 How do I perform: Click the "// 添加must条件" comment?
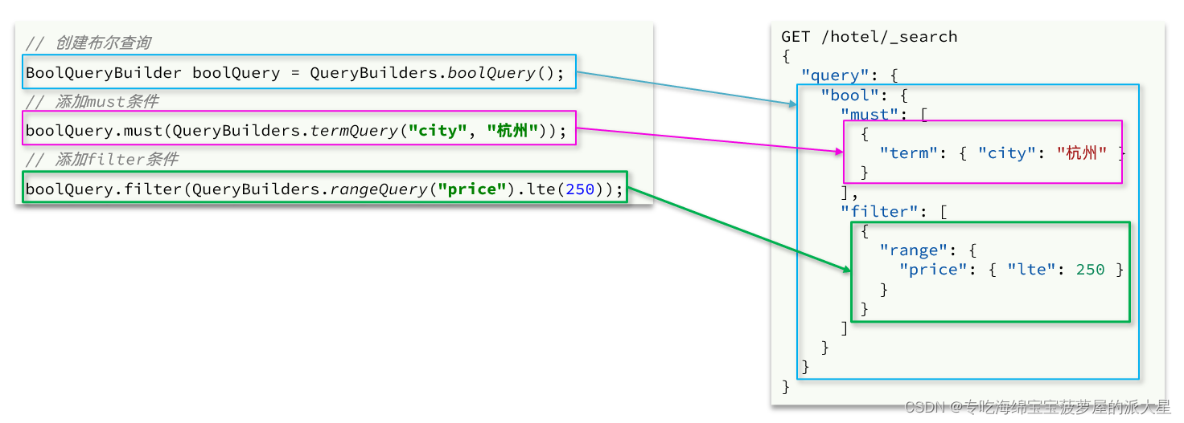click(x=92, y=102)
